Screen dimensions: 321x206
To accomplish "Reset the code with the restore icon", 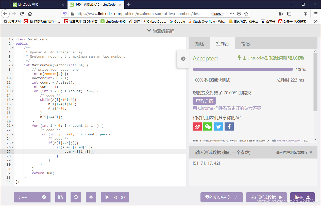I will (76, 197).
